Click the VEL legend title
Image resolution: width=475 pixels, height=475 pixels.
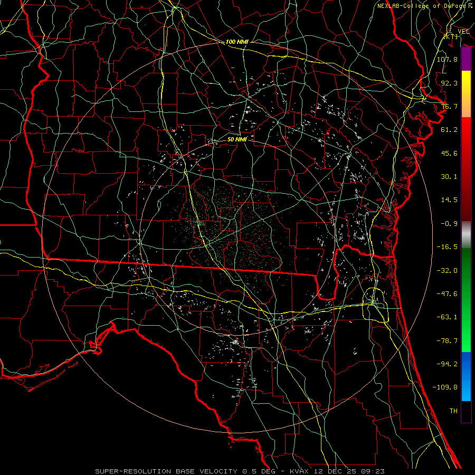(463, 31)
